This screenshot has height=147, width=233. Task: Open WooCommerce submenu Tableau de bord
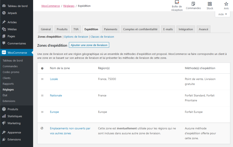tap(13, 61)
